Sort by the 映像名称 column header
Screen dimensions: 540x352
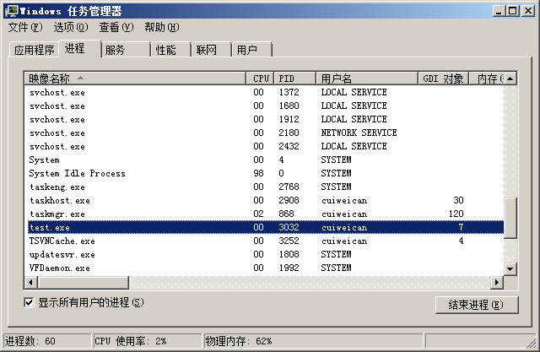(135, 79)
